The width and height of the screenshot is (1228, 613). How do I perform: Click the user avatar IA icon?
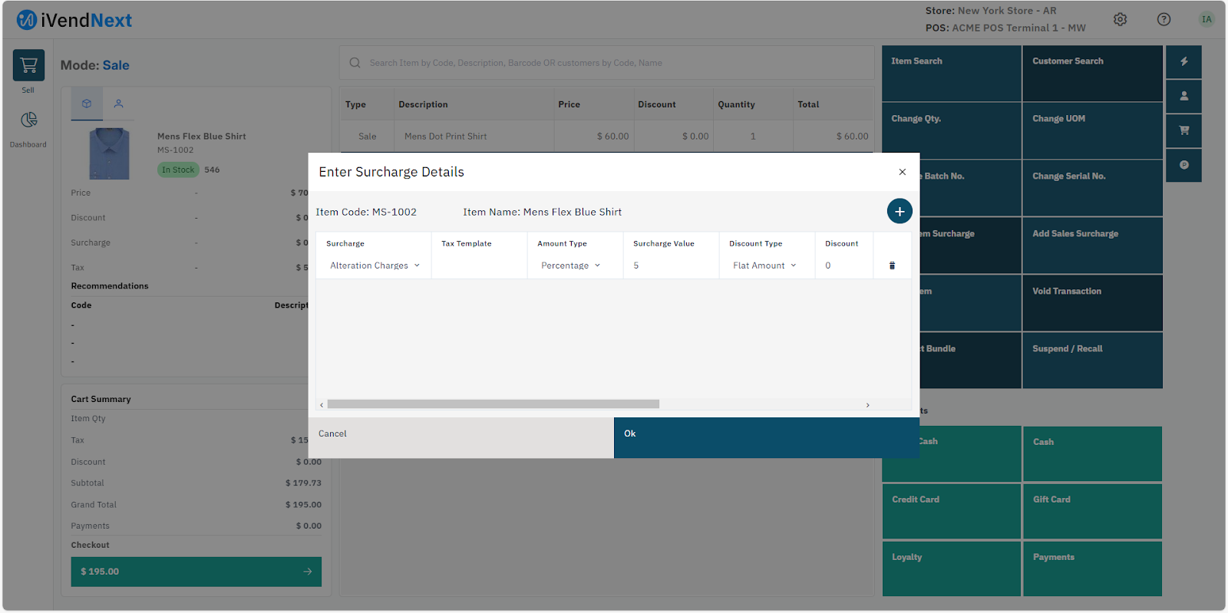pyautogui.click(x=1207, y=19)
